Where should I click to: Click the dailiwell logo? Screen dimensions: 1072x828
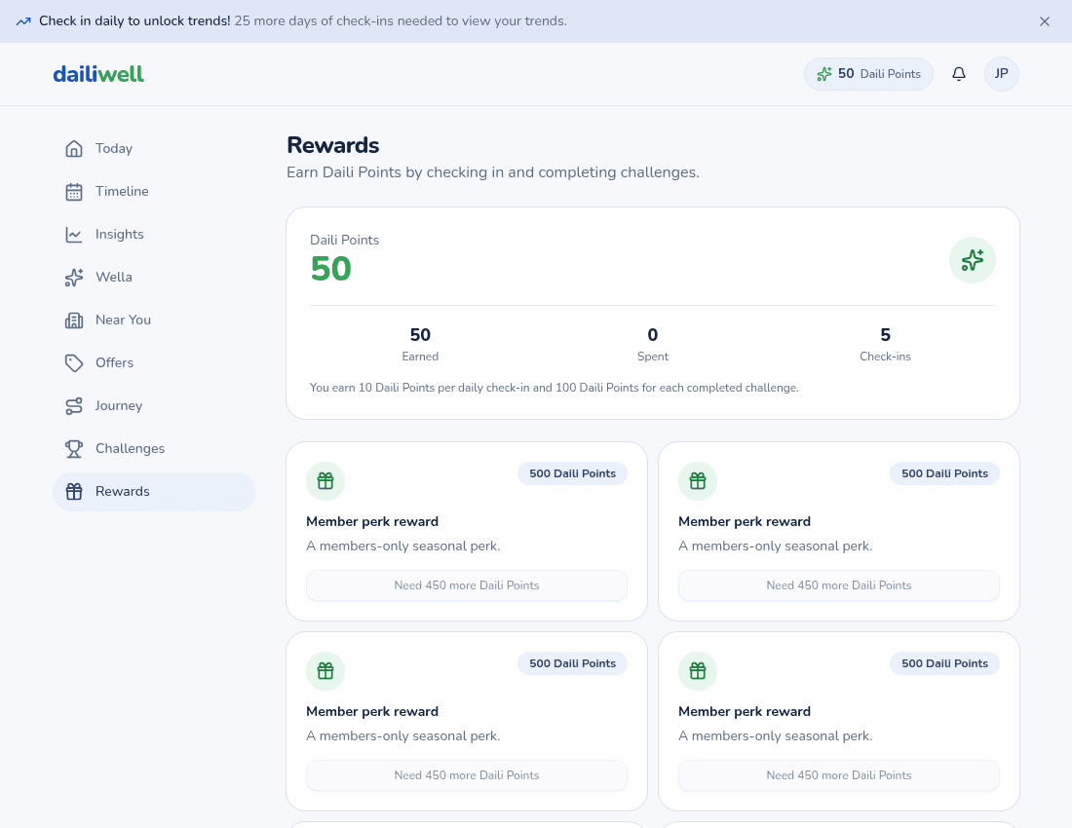coord(98,74)
